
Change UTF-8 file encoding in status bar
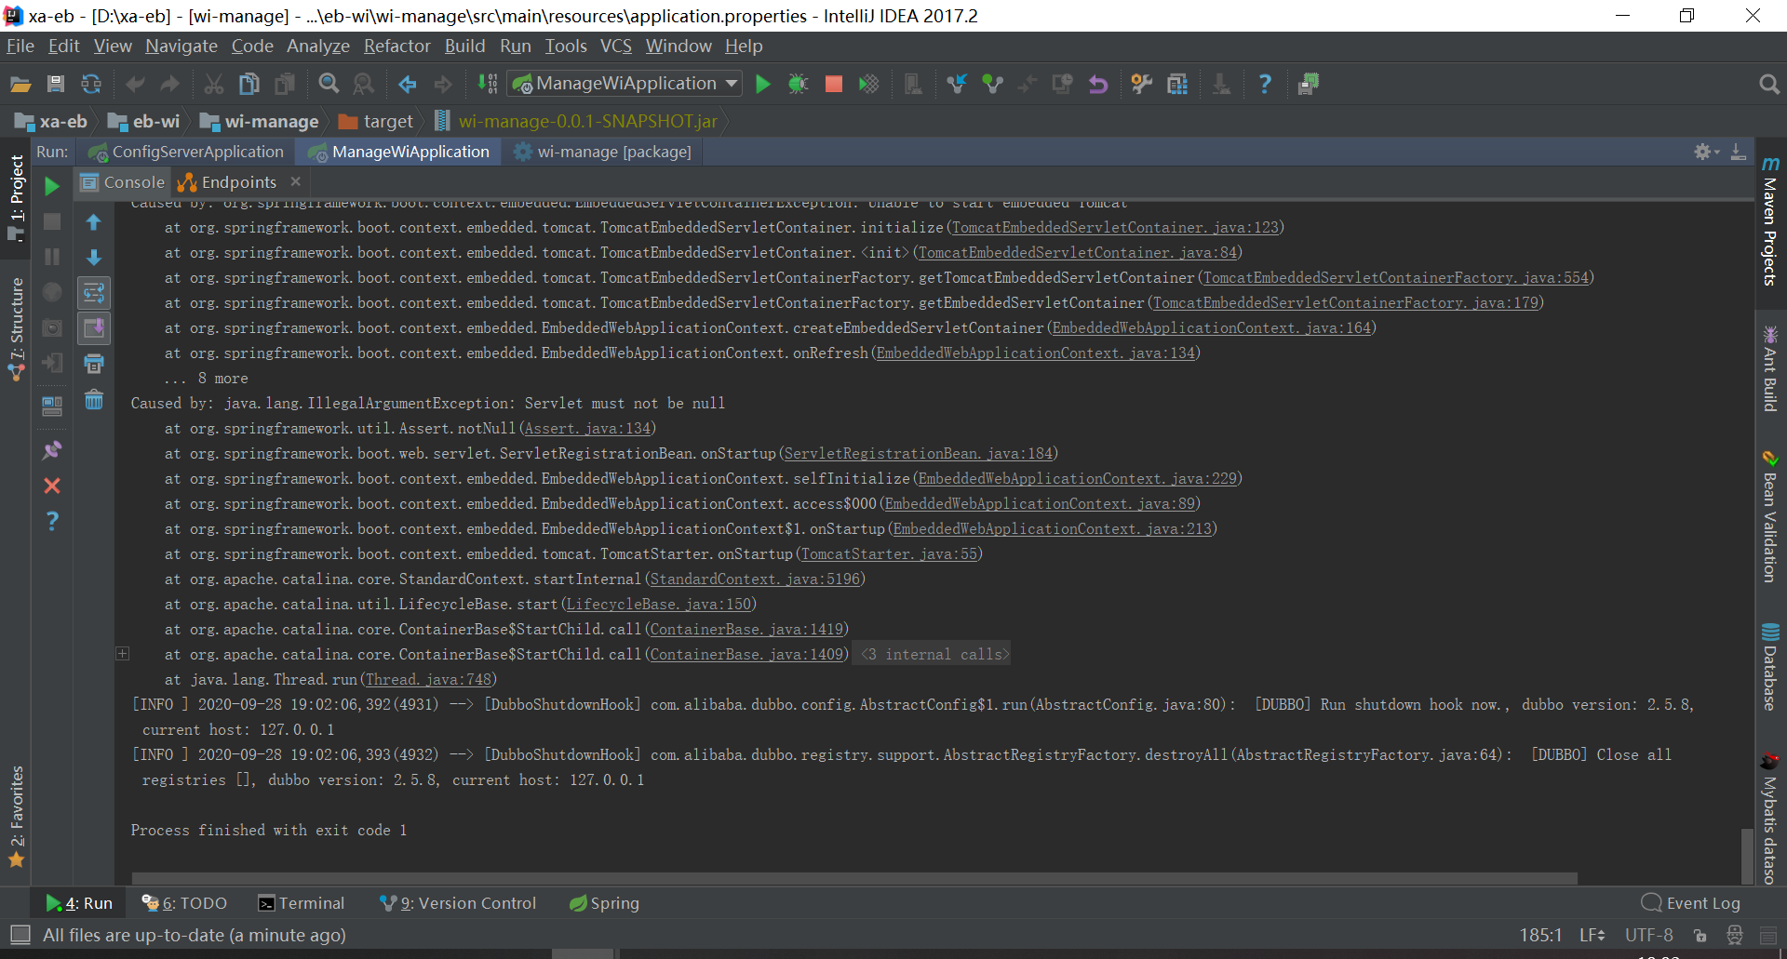click(1648, 935)
